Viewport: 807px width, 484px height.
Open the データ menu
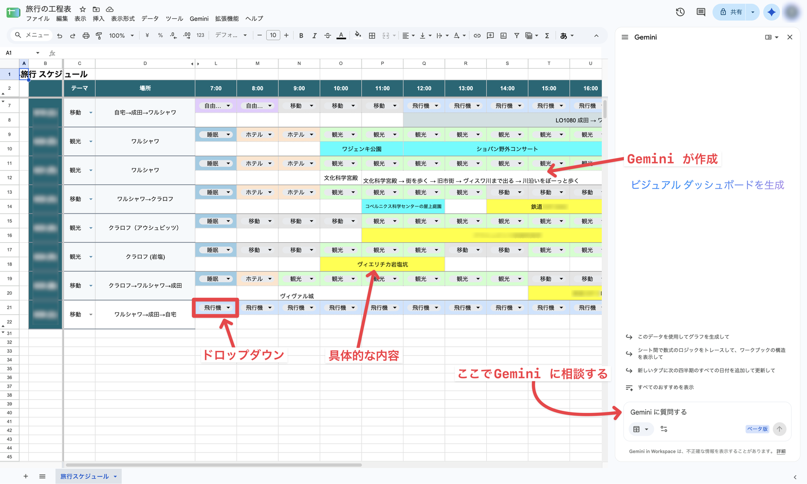click(150, 19)
